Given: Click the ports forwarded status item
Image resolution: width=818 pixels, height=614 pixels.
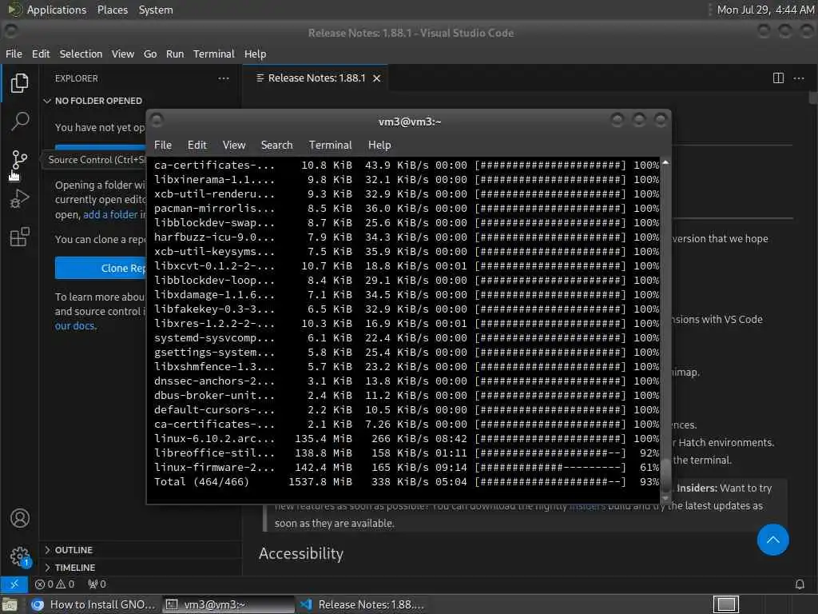Looking at the screenshot, I should (x=97, y=584).
